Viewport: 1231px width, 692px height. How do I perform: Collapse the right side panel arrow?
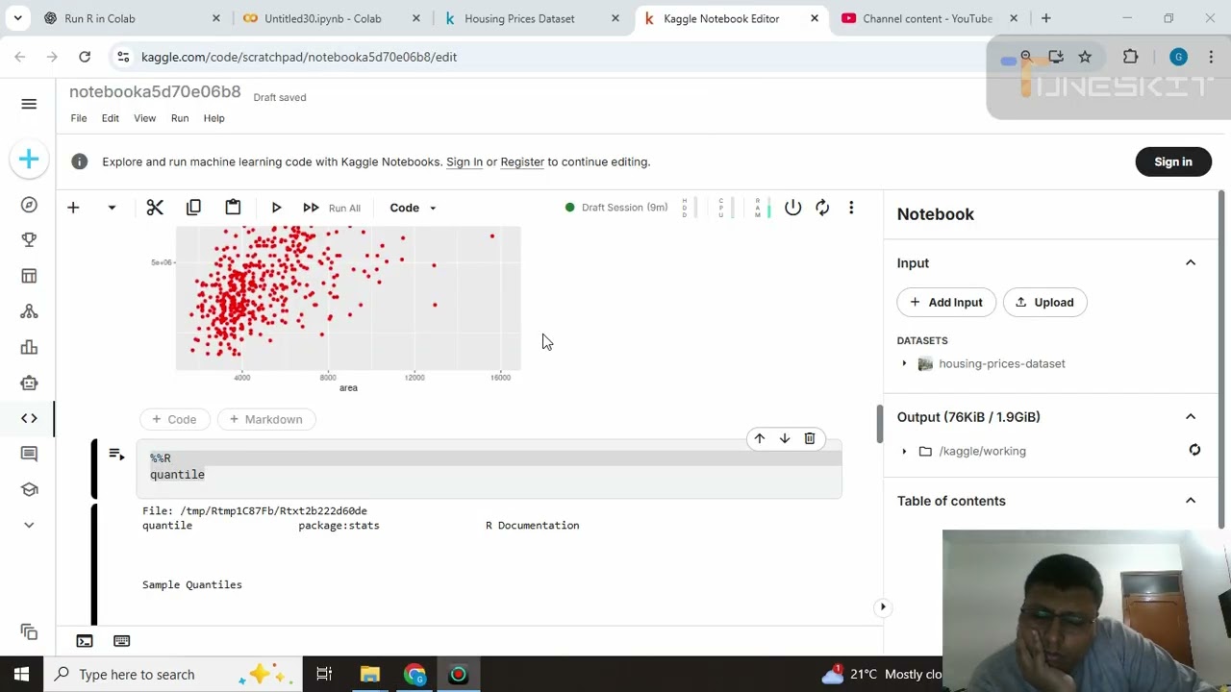[x=882, y=606]
